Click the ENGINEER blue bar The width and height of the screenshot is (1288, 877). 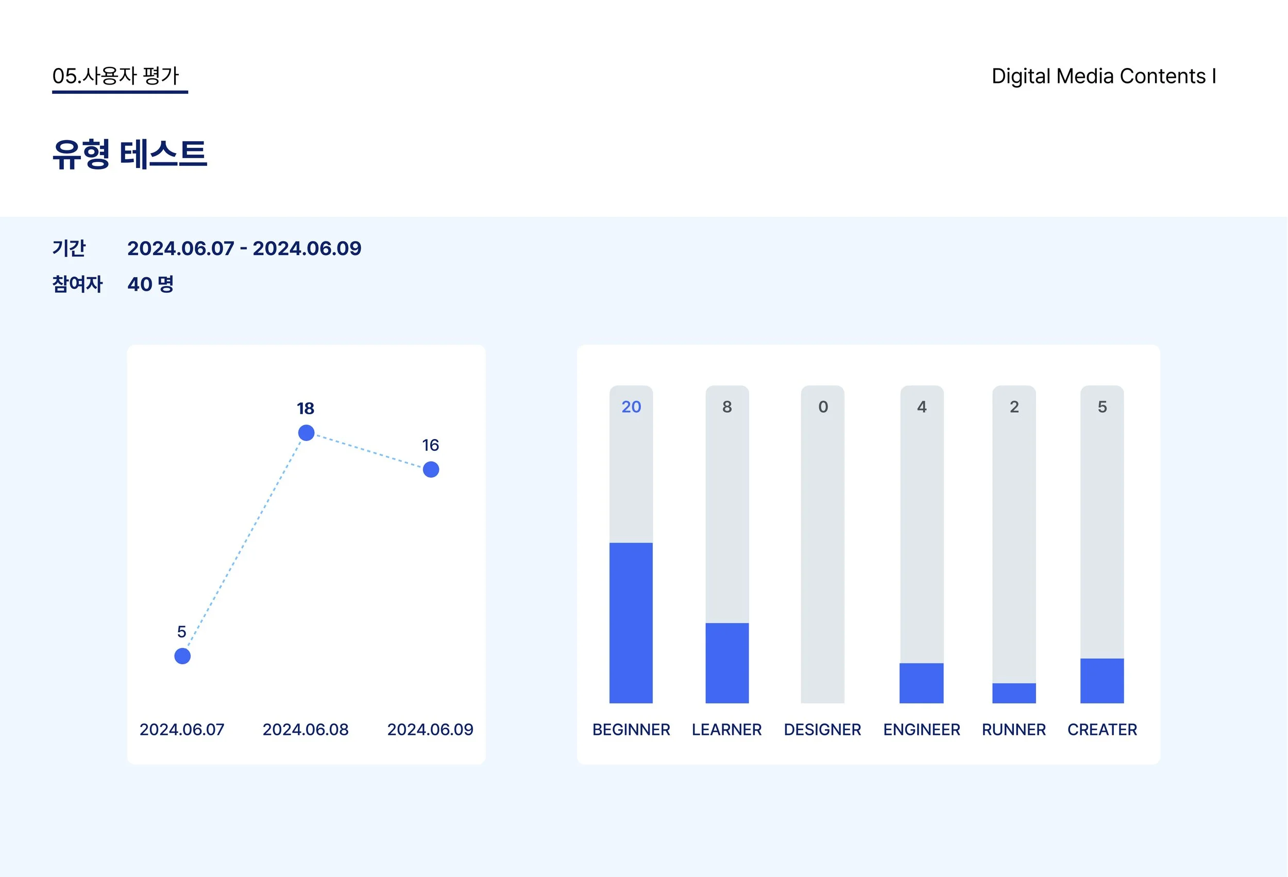coord(922,684)
